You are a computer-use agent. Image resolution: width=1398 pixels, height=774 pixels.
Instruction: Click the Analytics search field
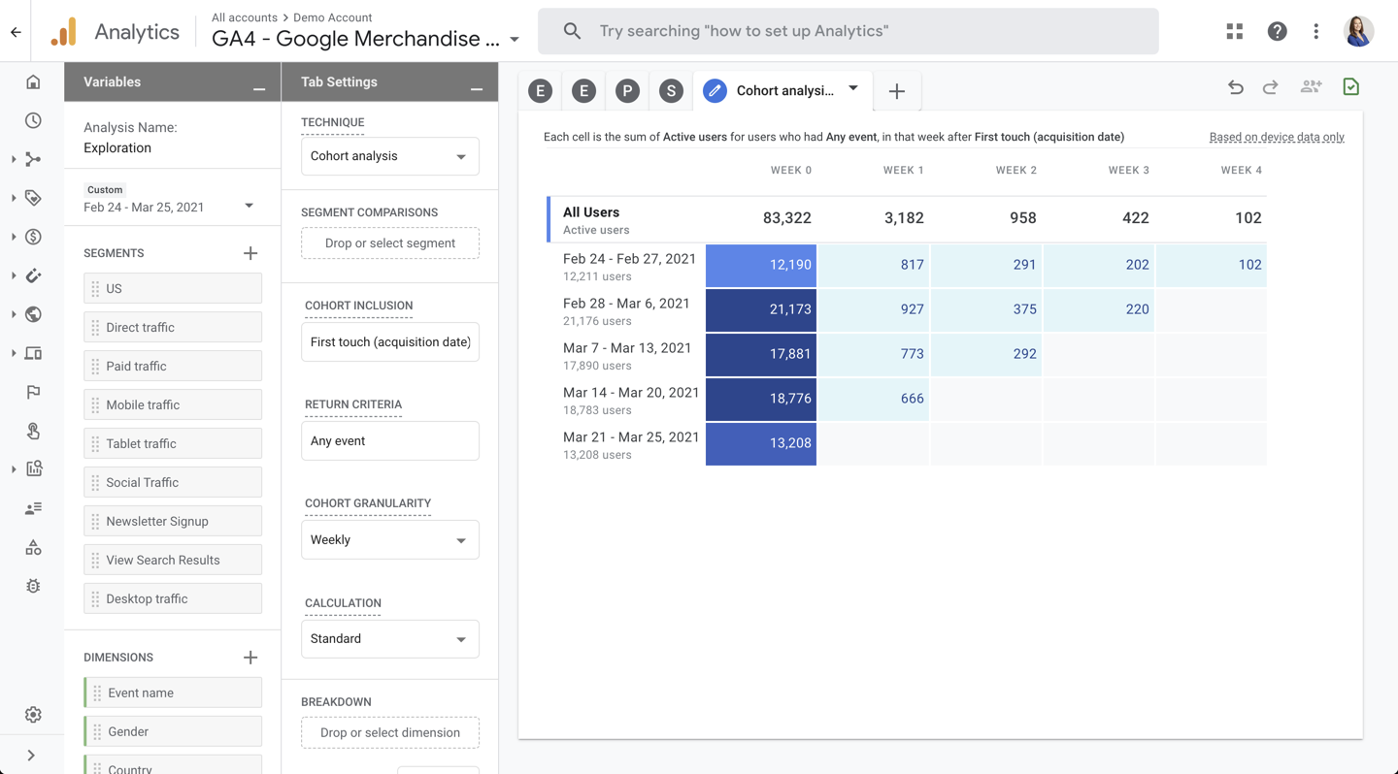point(848,31)
